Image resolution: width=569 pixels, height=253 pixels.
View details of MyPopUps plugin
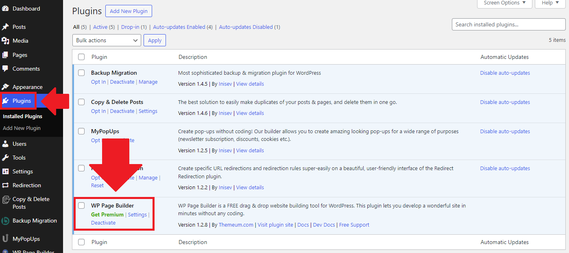[x=250, y=151]
